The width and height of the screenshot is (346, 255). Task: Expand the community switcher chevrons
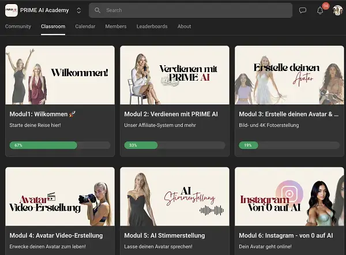click(78, 10)
